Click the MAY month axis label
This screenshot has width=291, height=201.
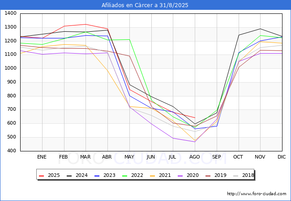pyautogui.click(x=129, y=157)
